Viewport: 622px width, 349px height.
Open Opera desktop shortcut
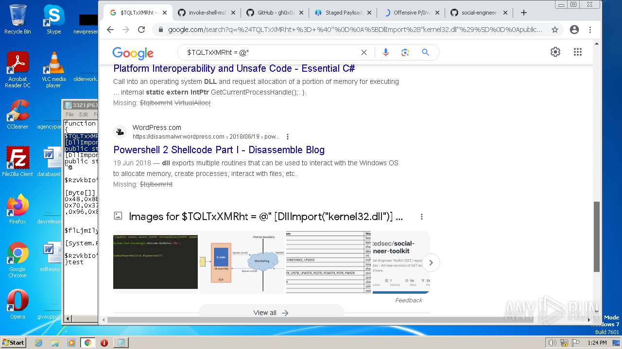pyautogui.click(x=17, y=304)
